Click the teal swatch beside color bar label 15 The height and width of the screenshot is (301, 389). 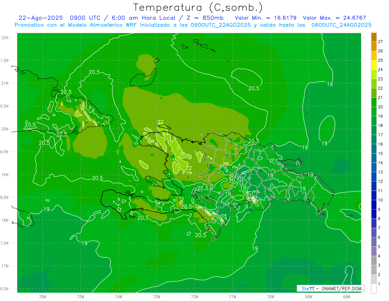click(374, 149)
